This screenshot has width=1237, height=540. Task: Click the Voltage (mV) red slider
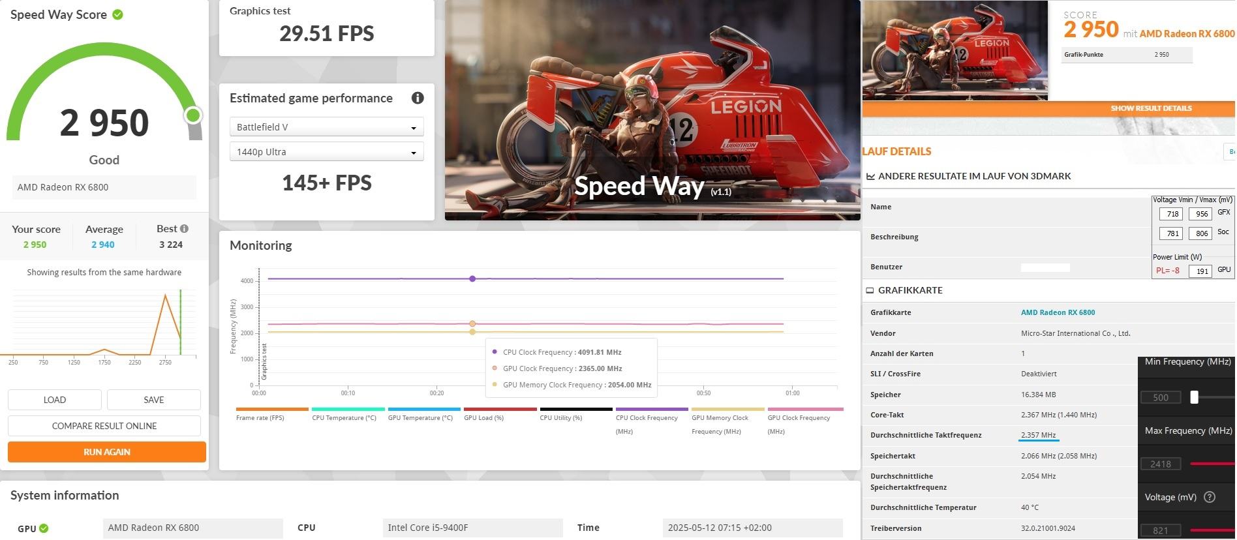click(1212, 530)
